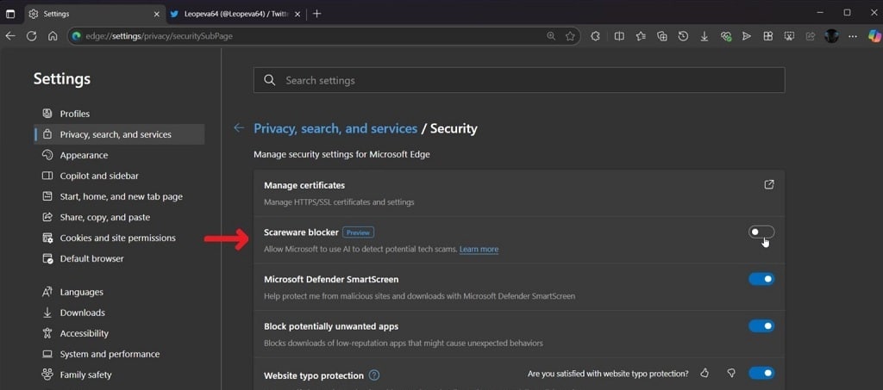This screenshot has height=390, width=883.
Task: Click thumbs up for typo protection
Action: (x=704, y=373)
